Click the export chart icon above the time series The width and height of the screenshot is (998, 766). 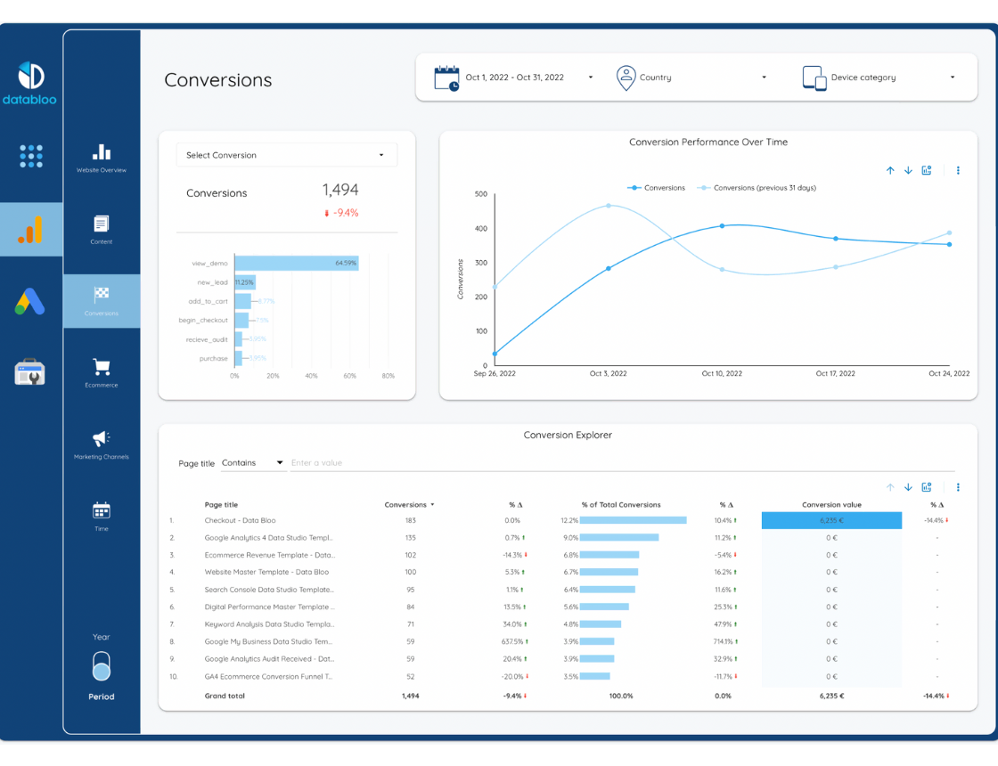(x=926, y=170)
